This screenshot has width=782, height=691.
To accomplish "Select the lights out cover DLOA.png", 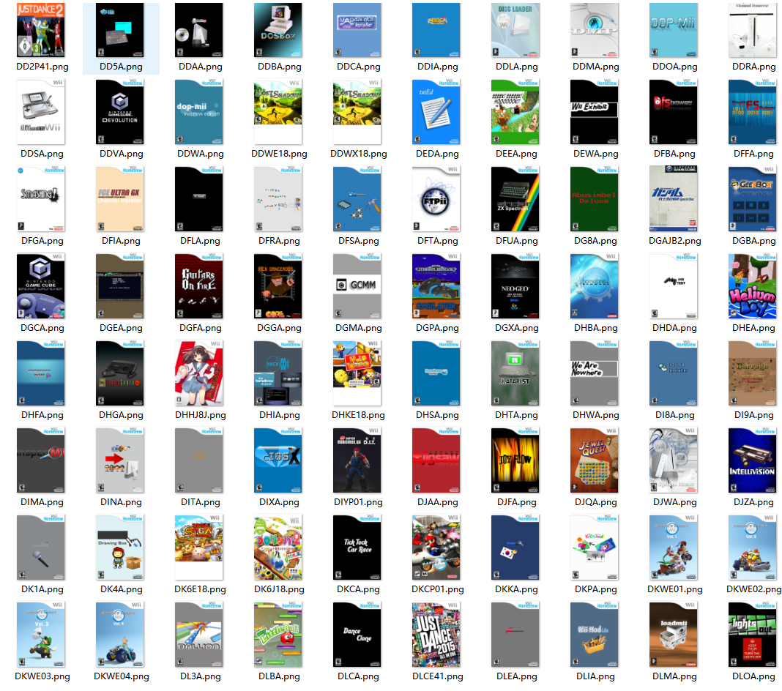I will [753, 634].
